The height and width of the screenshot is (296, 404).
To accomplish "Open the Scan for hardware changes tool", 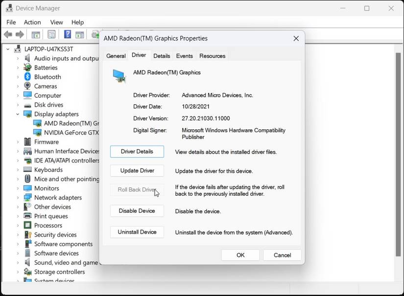I will tap(95, 34).
